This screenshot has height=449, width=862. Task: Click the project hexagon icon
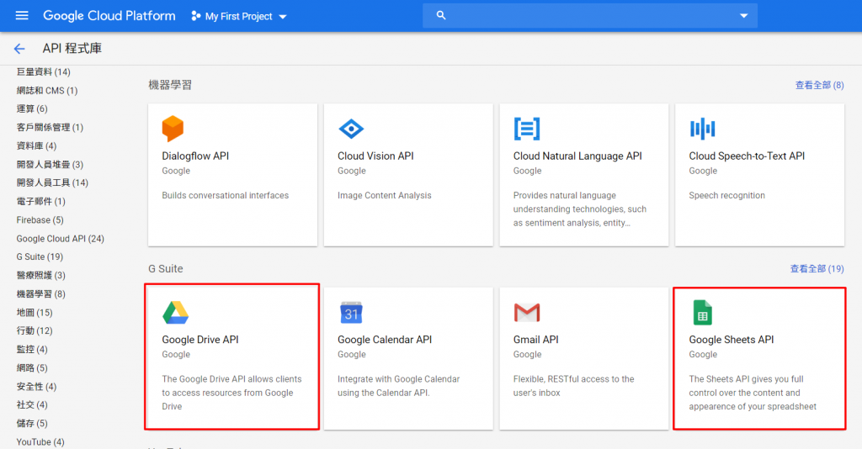tap(195, 16)
